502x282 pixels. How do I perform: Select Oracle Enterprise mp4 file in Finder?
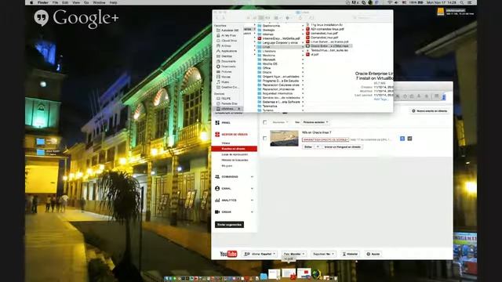[329, 46]
